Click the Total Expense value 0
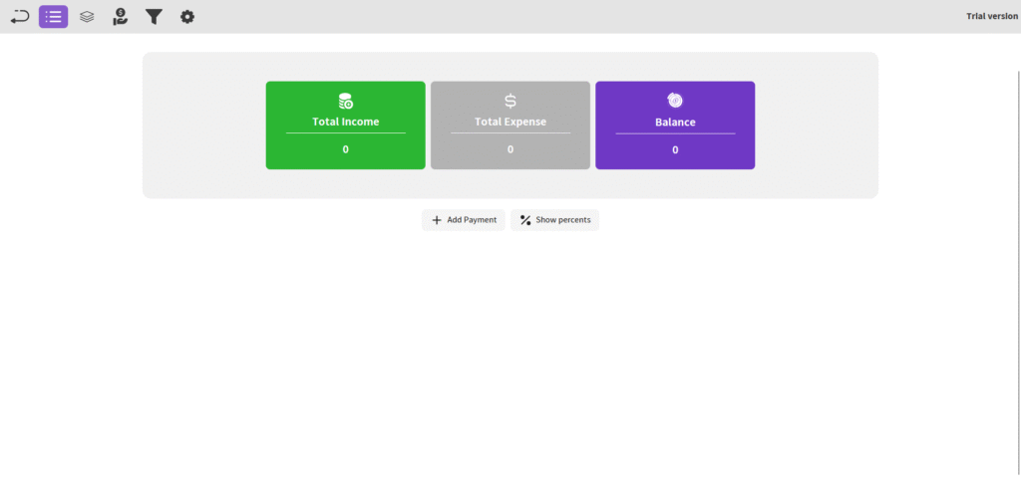 click(x=510, y=149)
